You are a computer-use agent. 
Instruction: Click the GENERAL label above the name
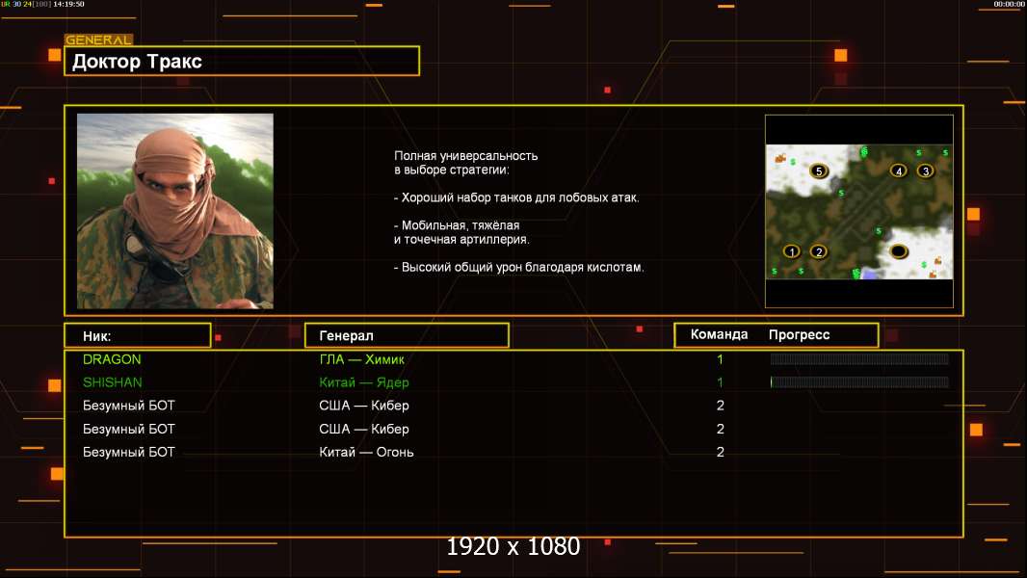tap(99, 39)
